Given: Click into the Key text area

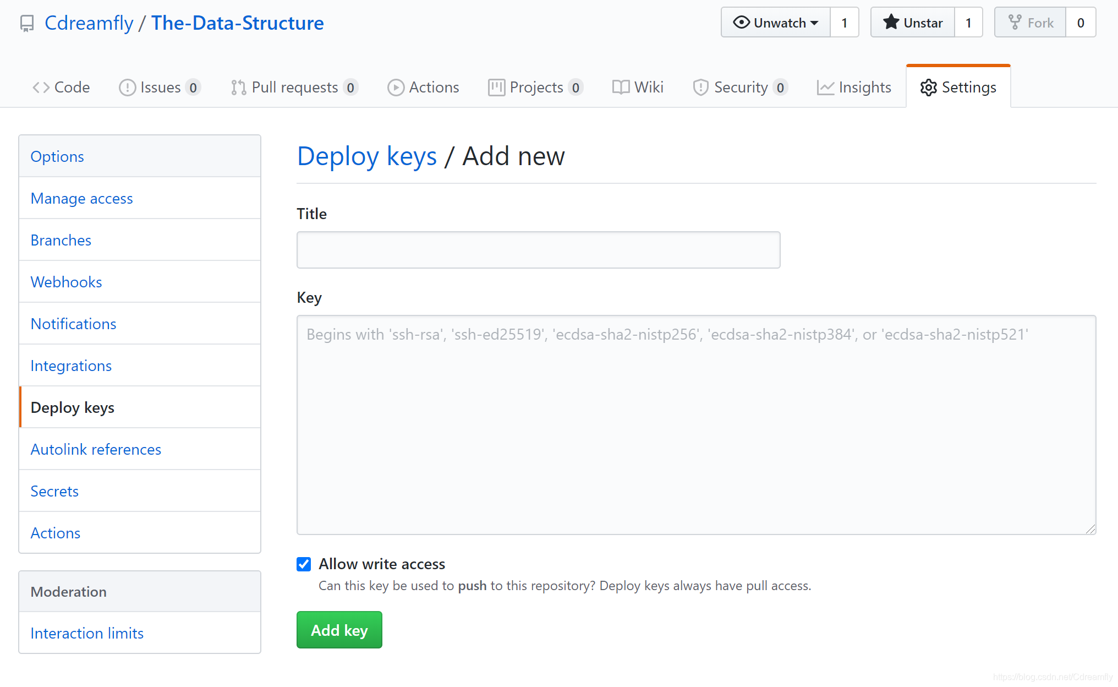Looking at the screenshot, I should (696, 424).
